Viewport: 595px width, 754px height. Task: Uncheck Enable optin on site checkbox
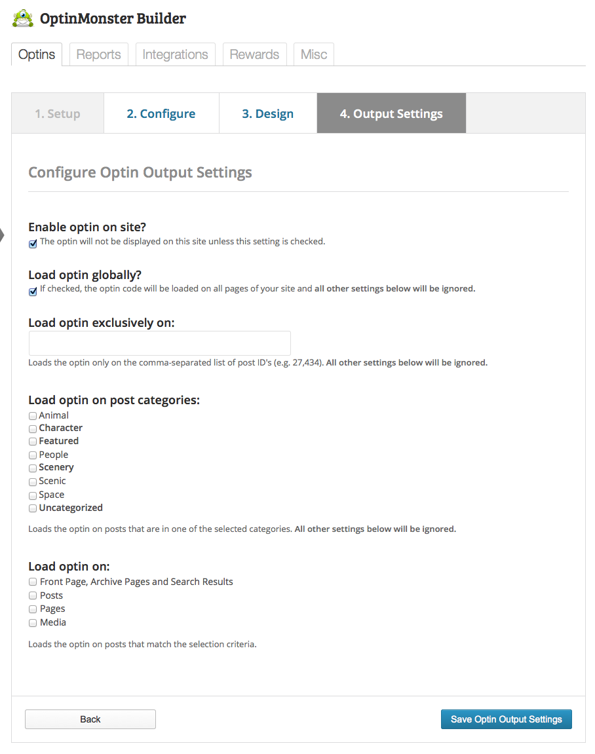pos(33,244)
